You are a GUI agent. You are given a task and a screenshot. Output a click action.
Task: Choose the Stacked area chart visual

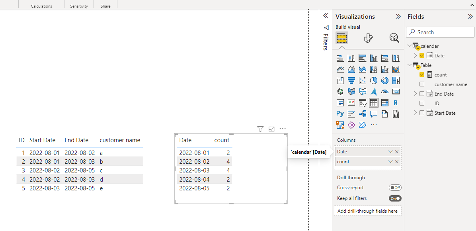point(363,69)
